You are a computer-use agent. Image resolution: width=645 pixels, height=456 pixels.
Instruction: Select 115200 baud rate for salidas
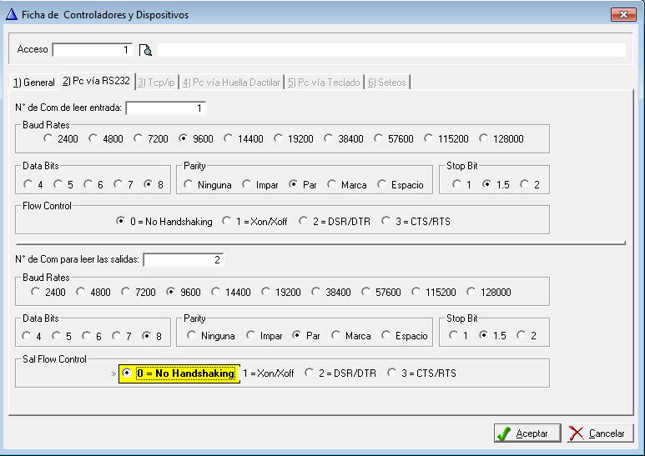(x=422, y=293)
